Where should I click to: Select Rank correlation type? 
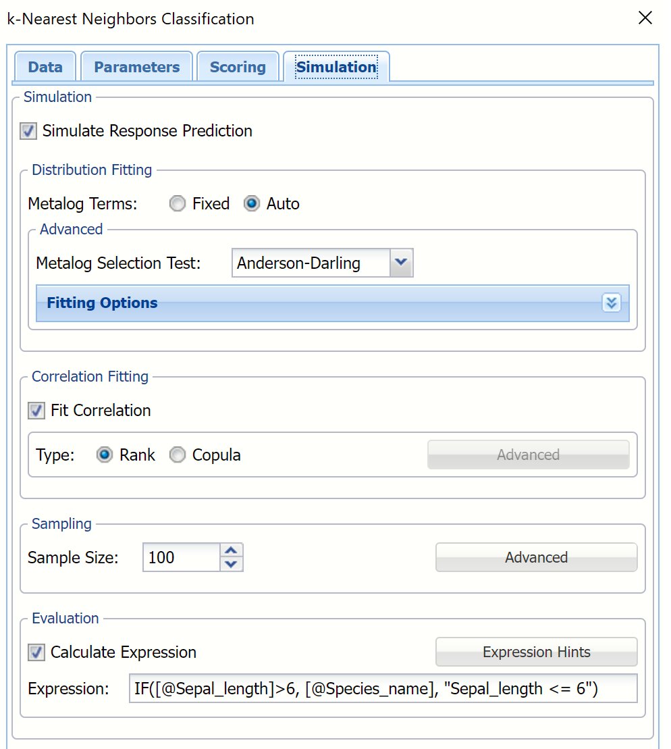pyautogui.click(x=105, y=455)
